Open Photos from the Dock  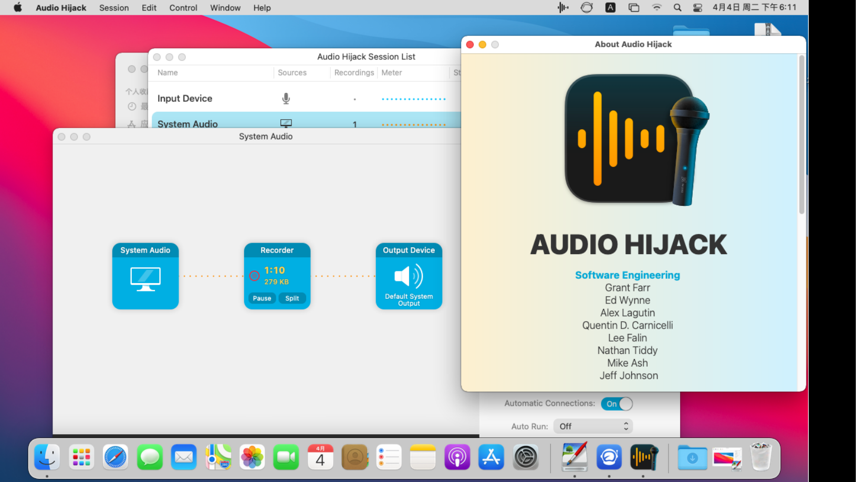point(252,457)
